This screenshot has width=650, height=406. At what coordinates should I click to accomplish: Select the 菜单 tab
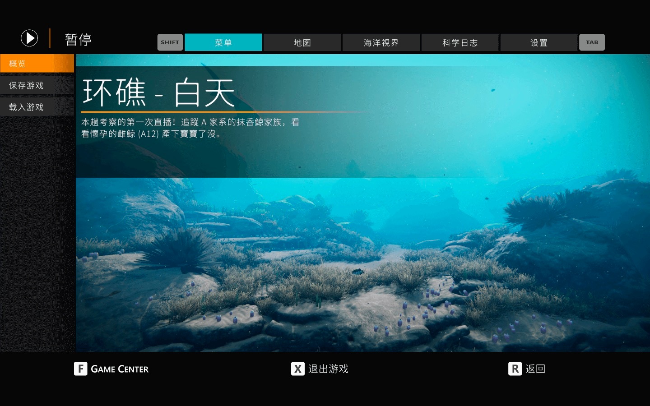click(223, 42)
